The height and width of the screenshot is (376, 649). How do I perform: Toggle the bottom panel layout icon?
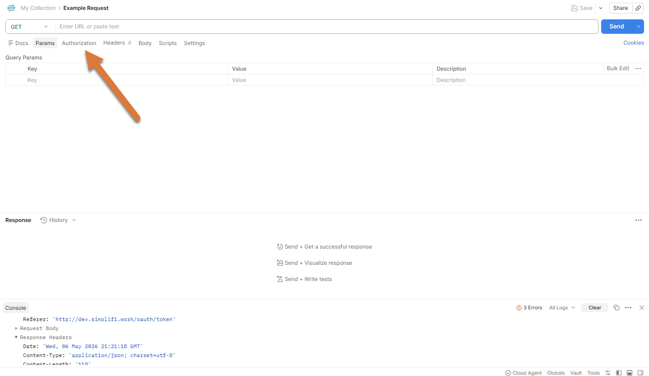coord(630,373)
